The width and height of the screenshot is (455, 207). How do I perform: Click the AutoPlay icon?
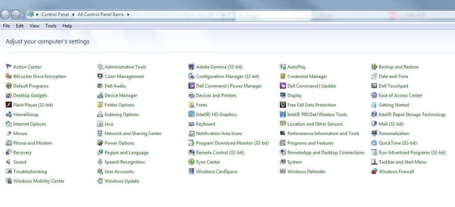(x=283, y=67)
